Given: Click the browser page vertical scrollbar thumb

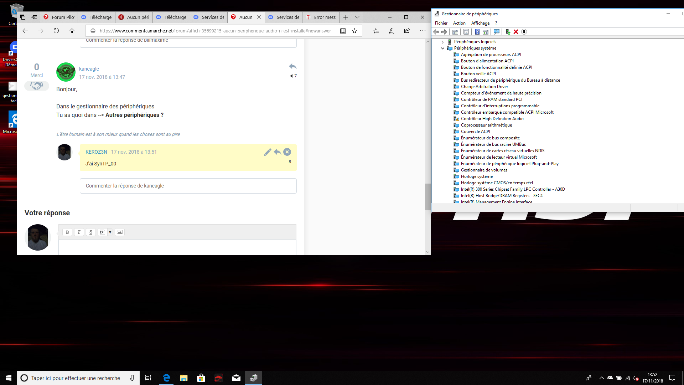Looking at the screenshot, I should [x=427, y=196].
